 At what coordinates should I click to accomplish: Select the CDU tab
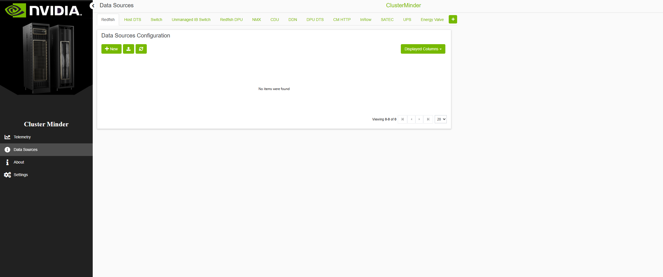(x=275, y=20)
